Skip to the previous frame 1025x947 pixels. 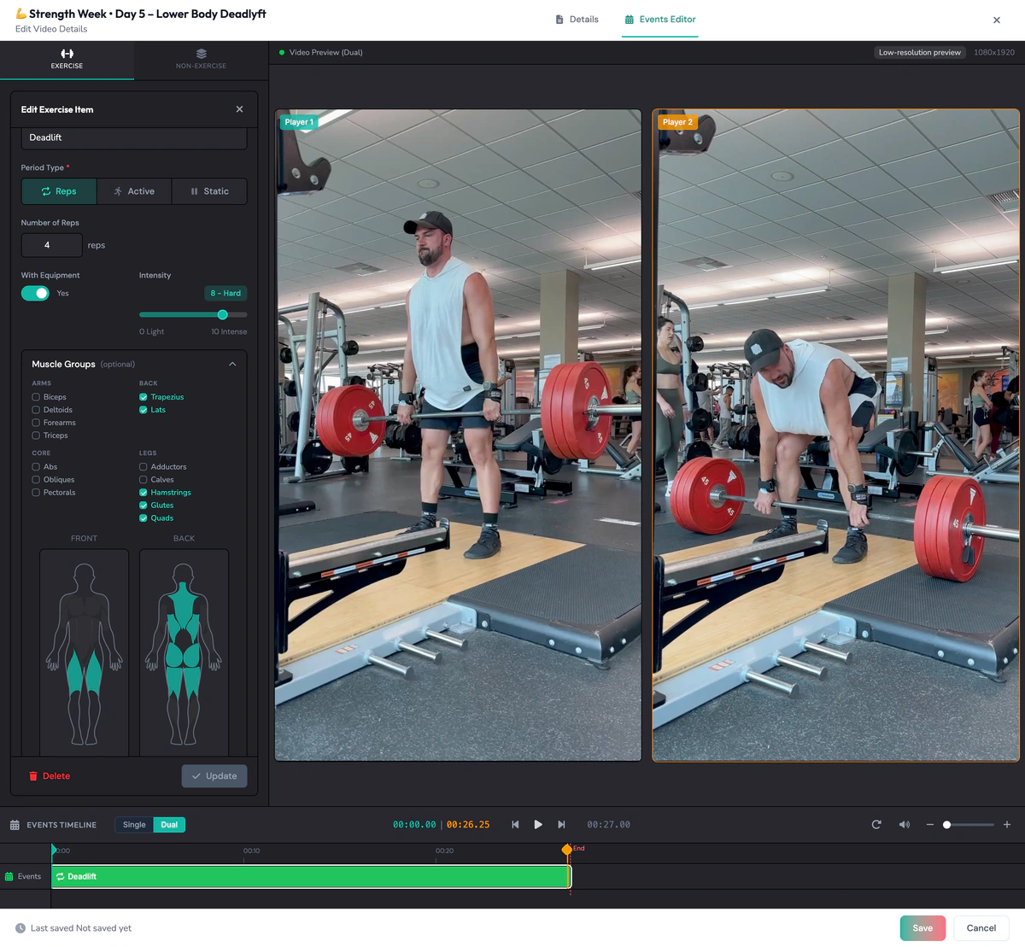point(515,825)
